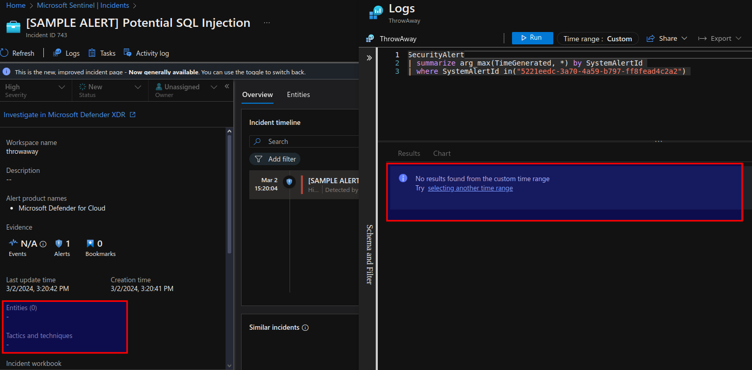The image size is (752, 370).
Task: Click the 'selecting another time range' link
Action: [x=470, y=188]
